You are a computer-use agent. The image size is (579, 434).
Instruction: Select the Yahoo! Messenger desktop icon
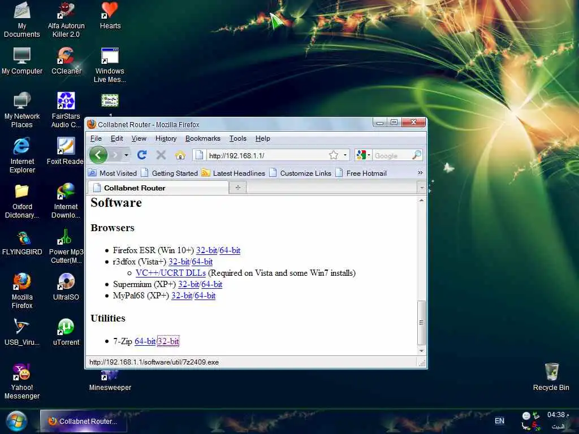[22, 381]
